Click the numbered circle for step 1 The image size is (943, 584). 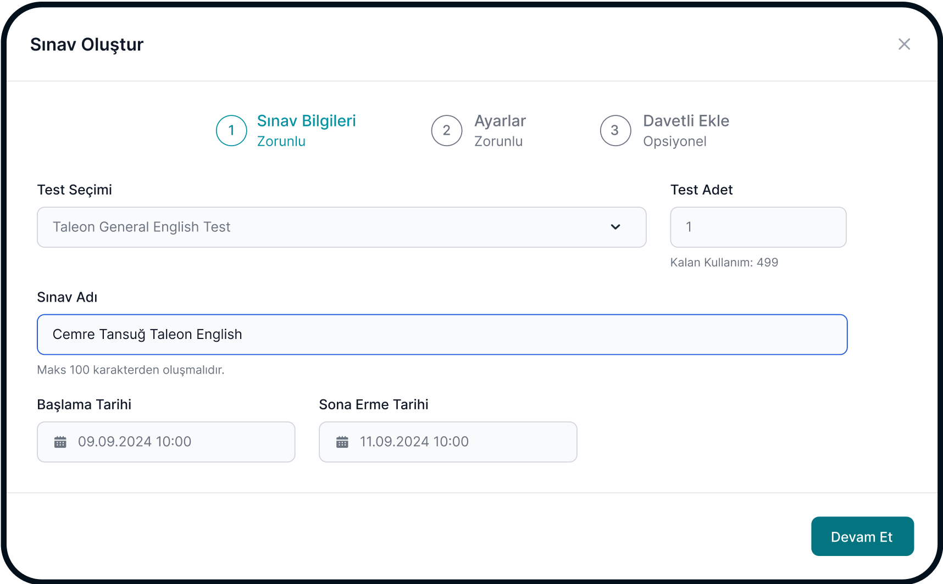coord(231,130)
